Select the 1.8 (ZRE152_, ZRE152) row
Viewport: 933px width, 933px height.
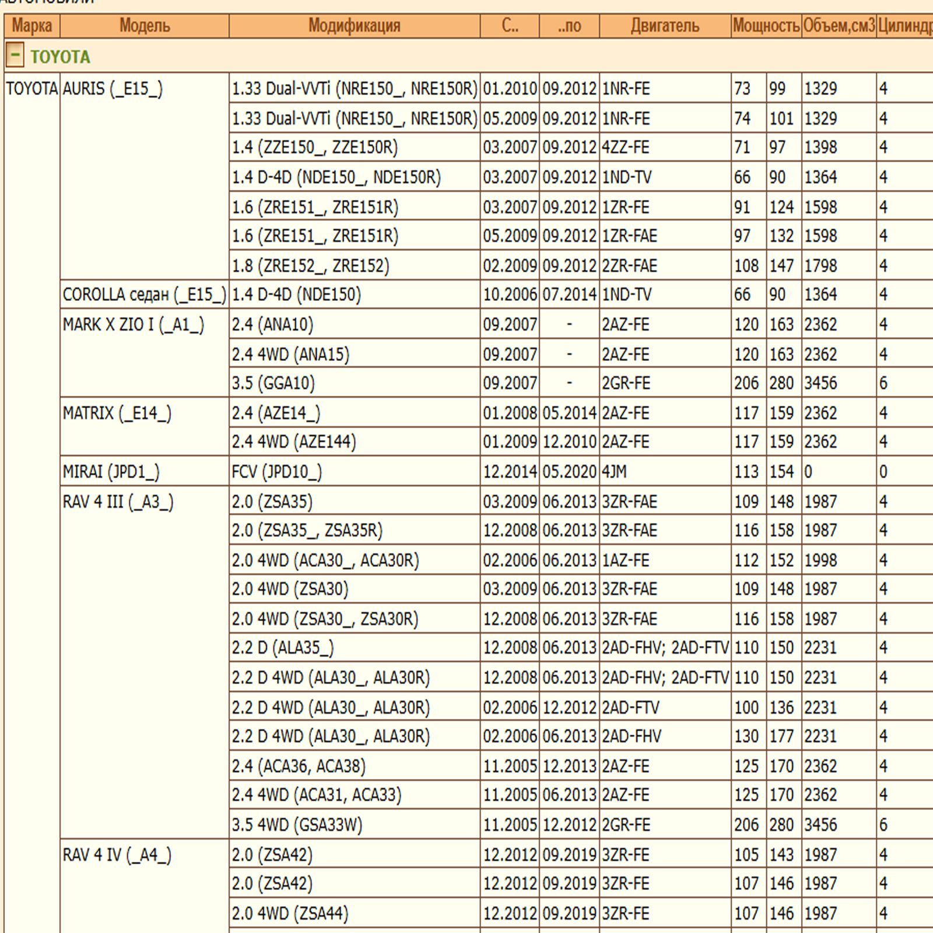[310, 265]
